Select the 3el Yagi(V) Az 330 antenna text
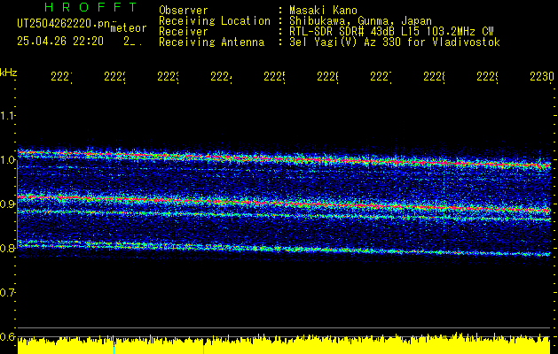 pyautogui.click(x=395, y=42)
